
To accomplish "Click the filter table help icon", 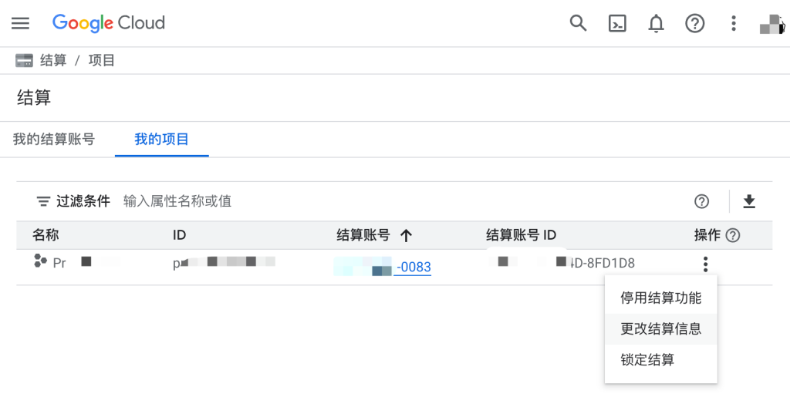I will coord(701,201).
